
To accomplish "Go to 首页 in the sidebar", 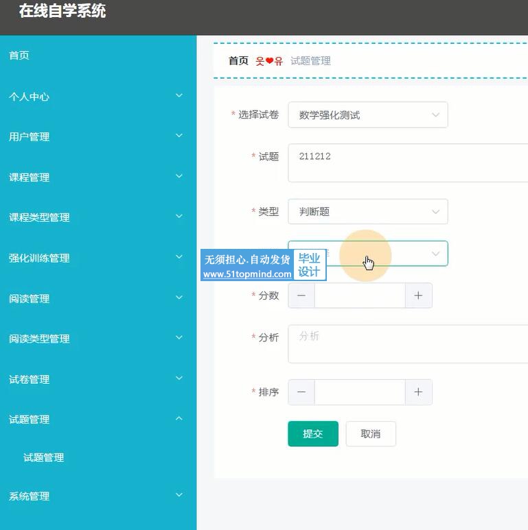I will [19, 56].
